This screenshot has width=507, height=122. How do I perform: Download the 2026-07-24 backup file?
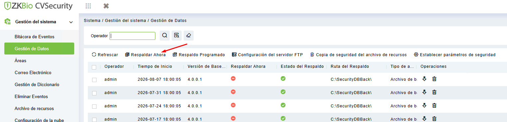(x=424, y=105)
